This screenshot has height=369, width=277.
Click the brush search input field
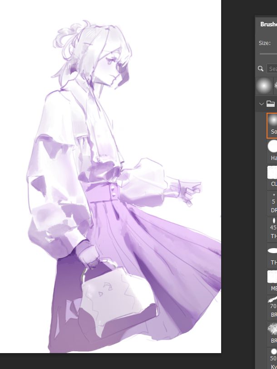coord(272,69)
